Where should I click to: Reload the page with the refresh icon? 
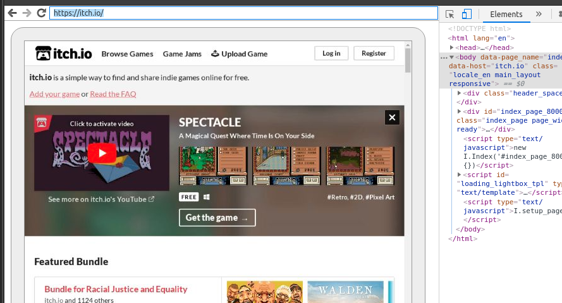pyautogui.click(x=41, y=13)
